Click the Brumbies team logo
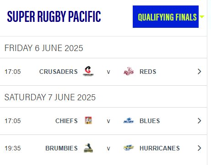This screenshot has height=165, width=211. pos(88,148)
